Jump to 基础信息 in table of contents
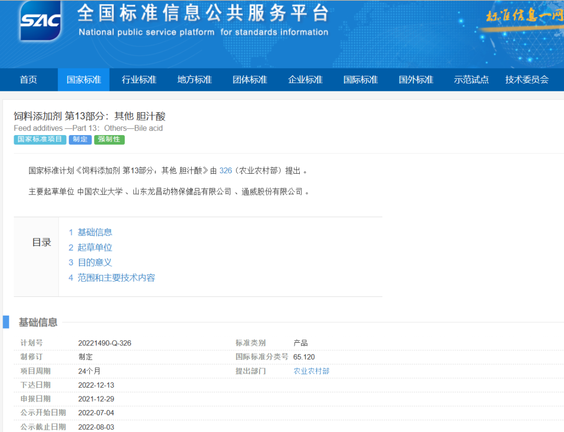 [x=95, y=232]
